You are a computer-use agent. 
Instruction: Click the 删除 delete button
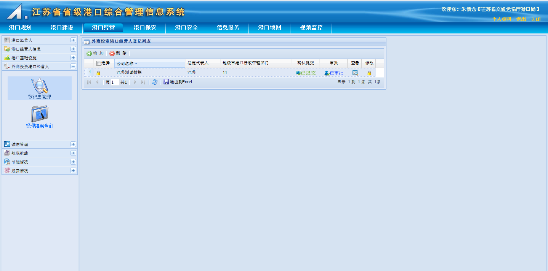tap(118, 54)
